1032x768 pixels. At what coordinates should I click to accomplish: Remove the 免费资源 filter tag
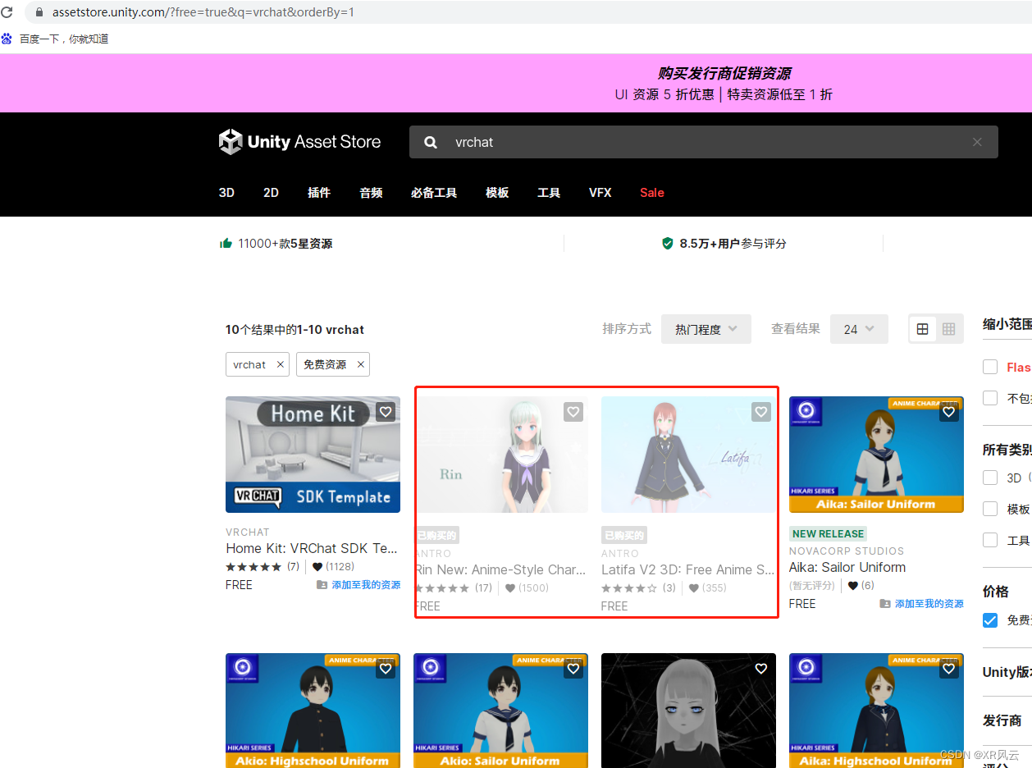360,364
